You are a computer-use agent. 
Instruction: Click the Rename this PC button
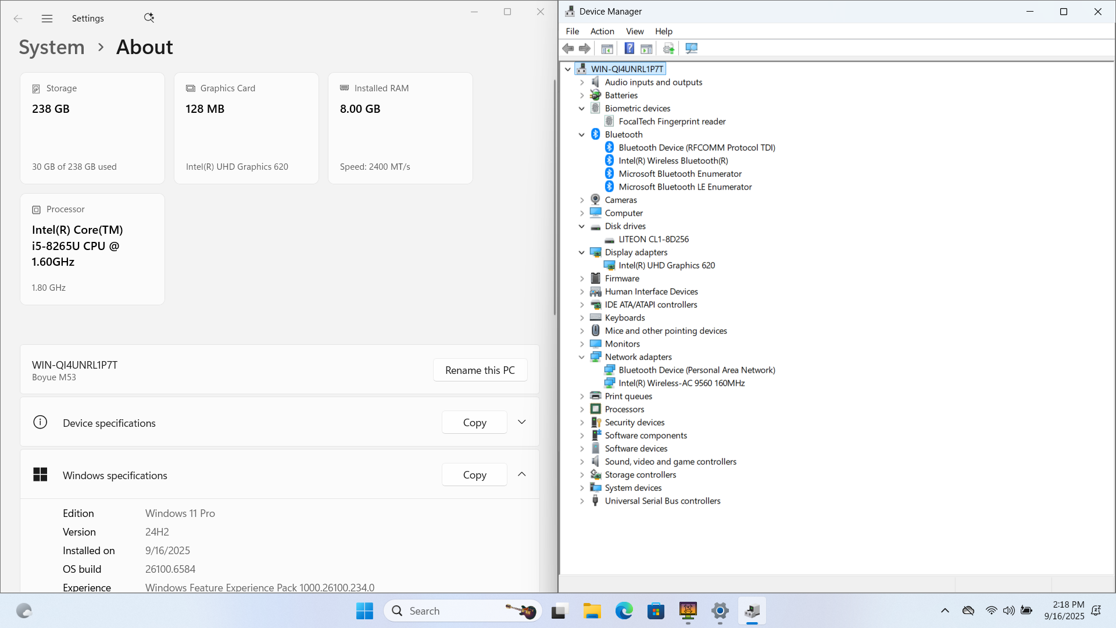480,370
